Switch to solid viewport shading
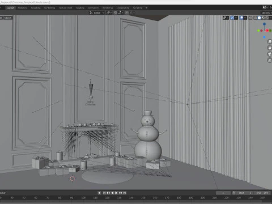Image resolution: width=272 pixels, height=204 pixels. tap(260, 18)
